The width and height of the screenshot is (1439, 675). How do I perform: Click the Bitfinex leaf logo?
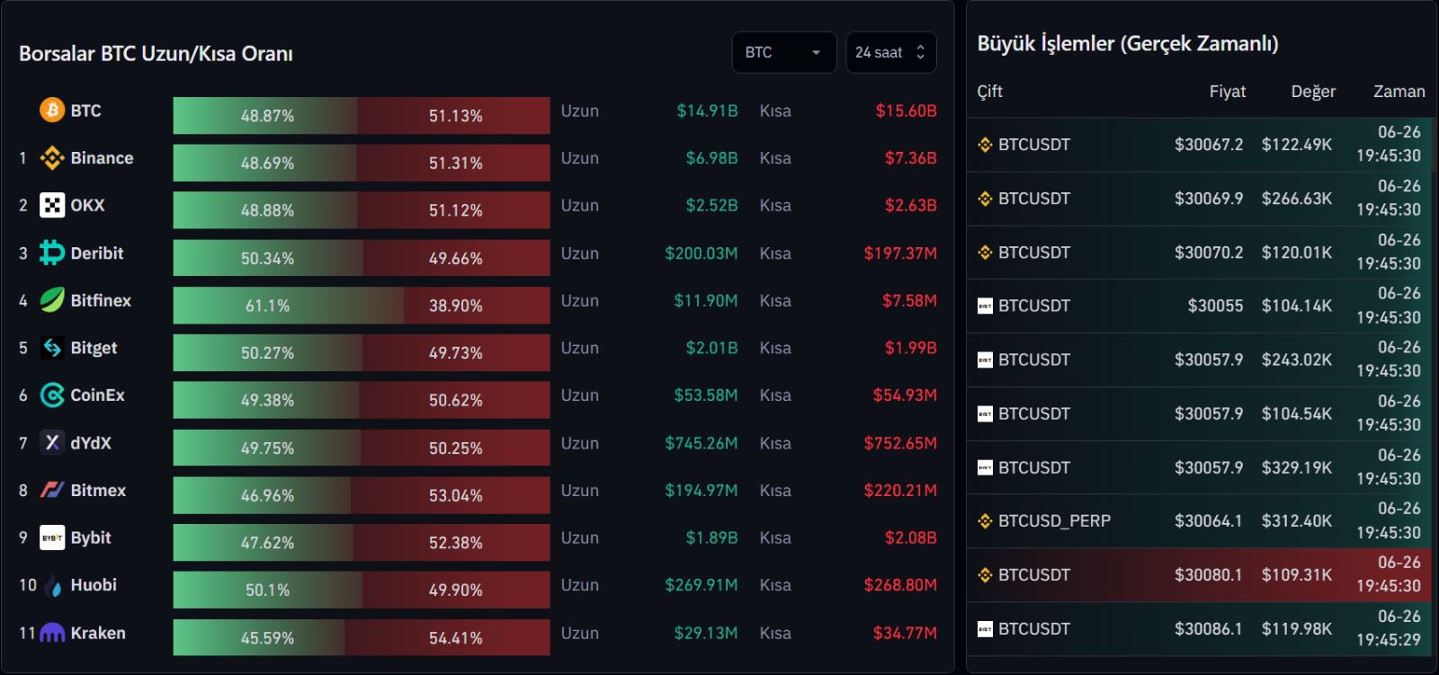[52, 300]
